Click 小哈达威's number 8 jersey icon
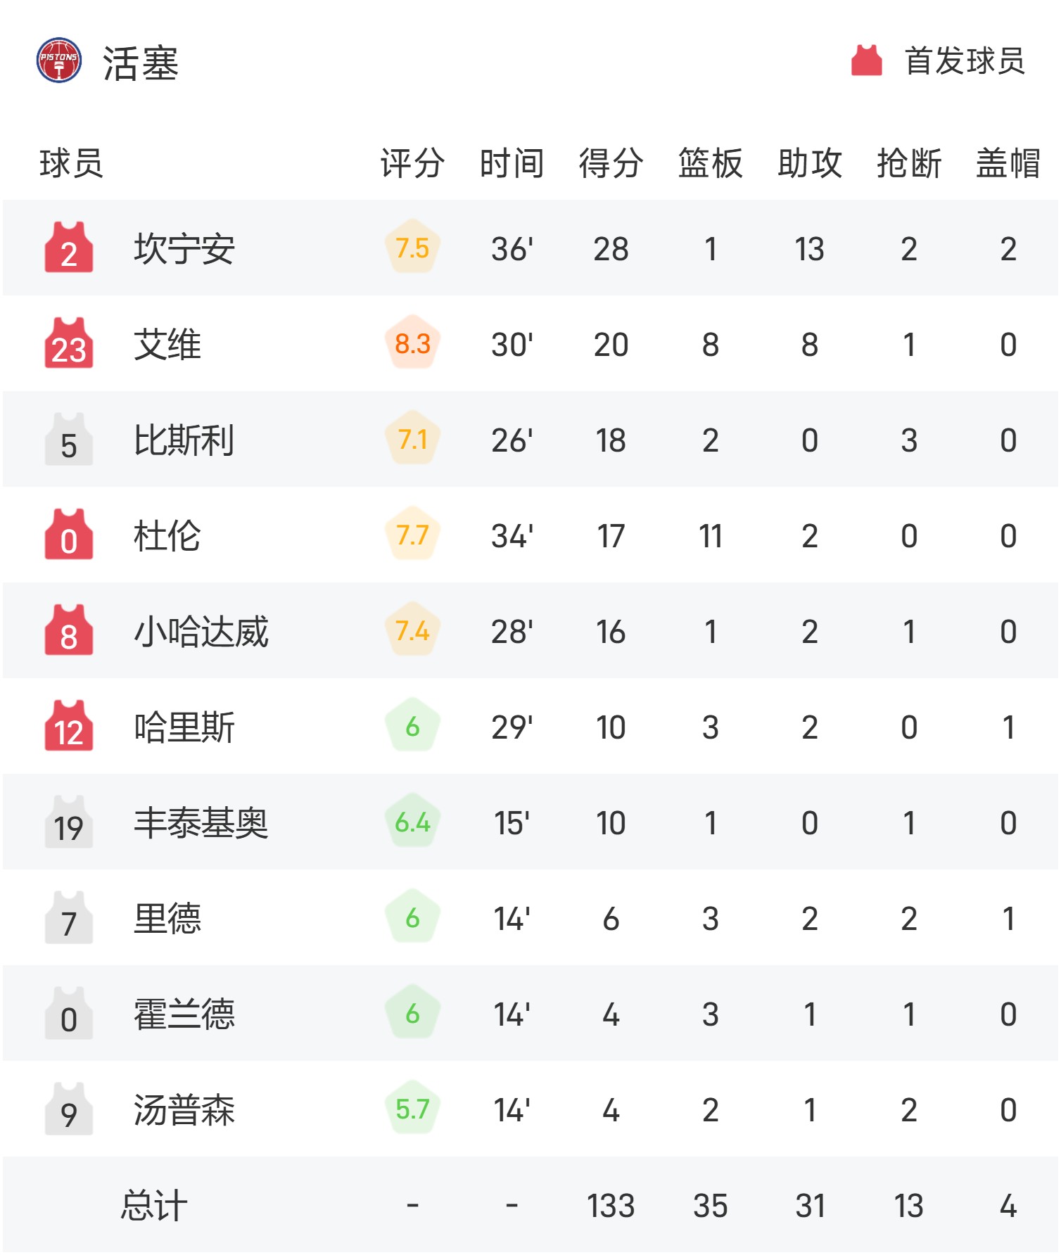This screenshot has width=1061, height=1255. 69,630
